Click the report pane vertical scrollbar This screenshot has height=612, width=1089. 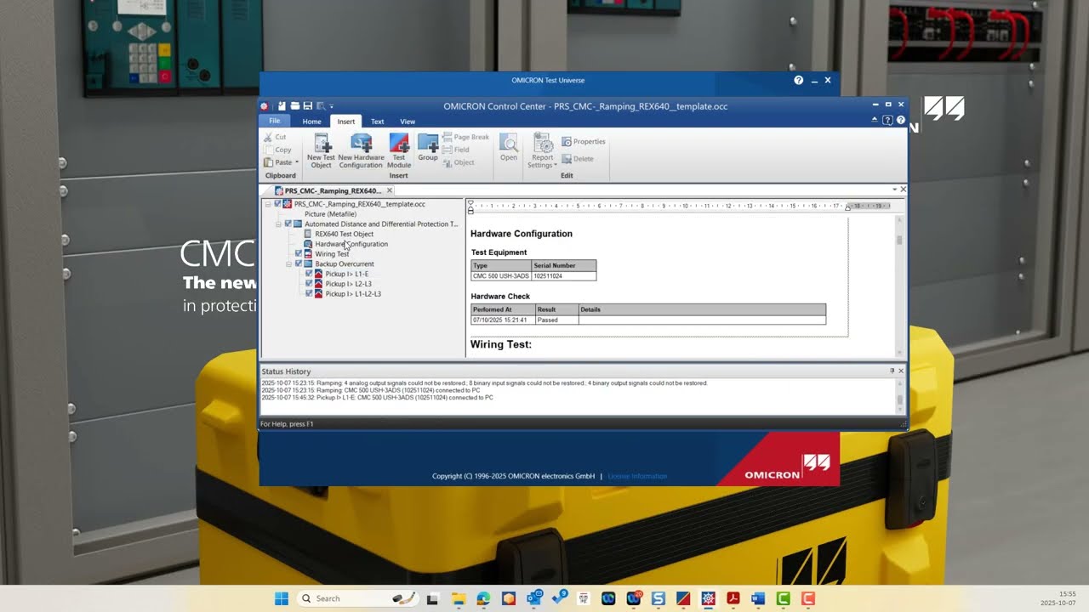899,285
